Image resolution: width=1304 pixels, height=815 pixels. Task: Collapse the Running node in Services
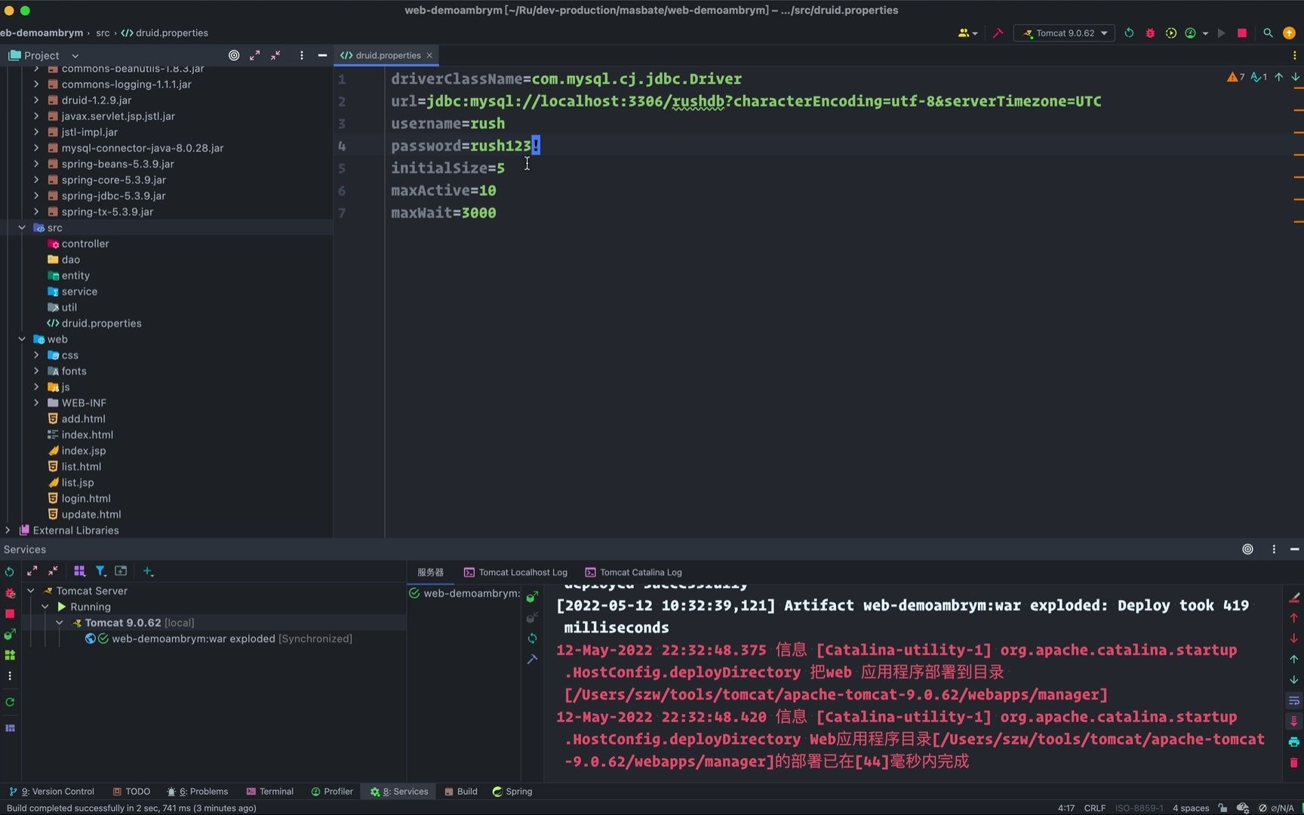coord(45,607)
